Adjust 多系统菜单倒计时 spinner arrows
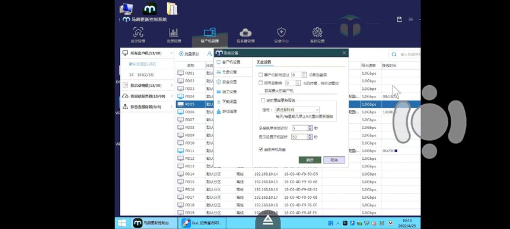This screenshot has width=510, height=229. coord(310,128)
